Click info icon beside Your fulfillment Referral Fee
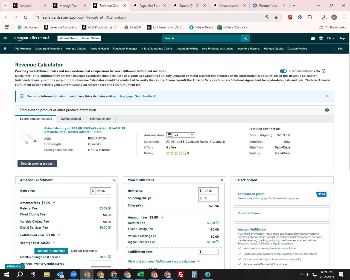Viewport: 350px width, 280px height. 217,223
